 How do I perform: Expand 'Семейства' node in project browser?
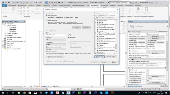pos(3,45)
